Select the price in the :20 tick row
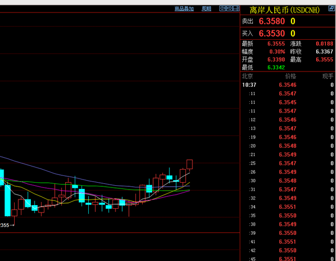Viewport: 336px width, 261px height. pos(287,146)
